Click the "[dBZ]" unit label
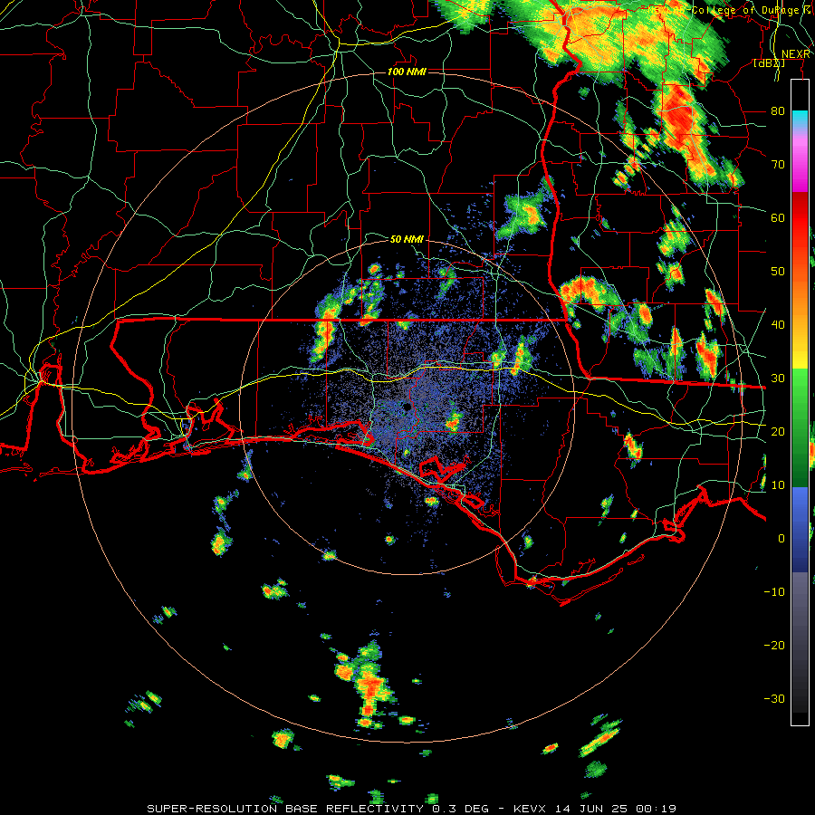The image size is (815, 815). pos(769,63)
